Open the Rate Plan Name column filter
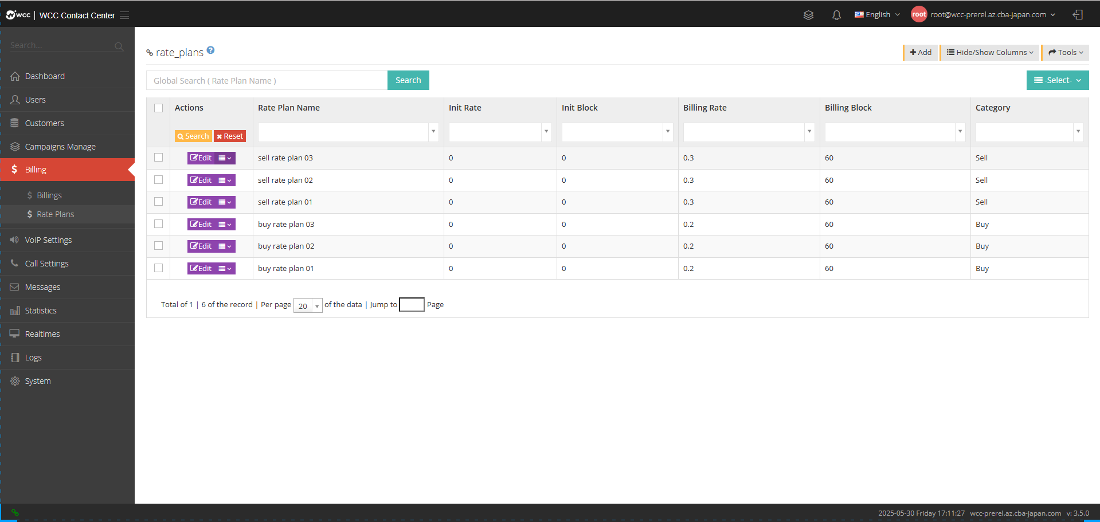This screenshot has height=522, width=1100. (x=349, y=132)
